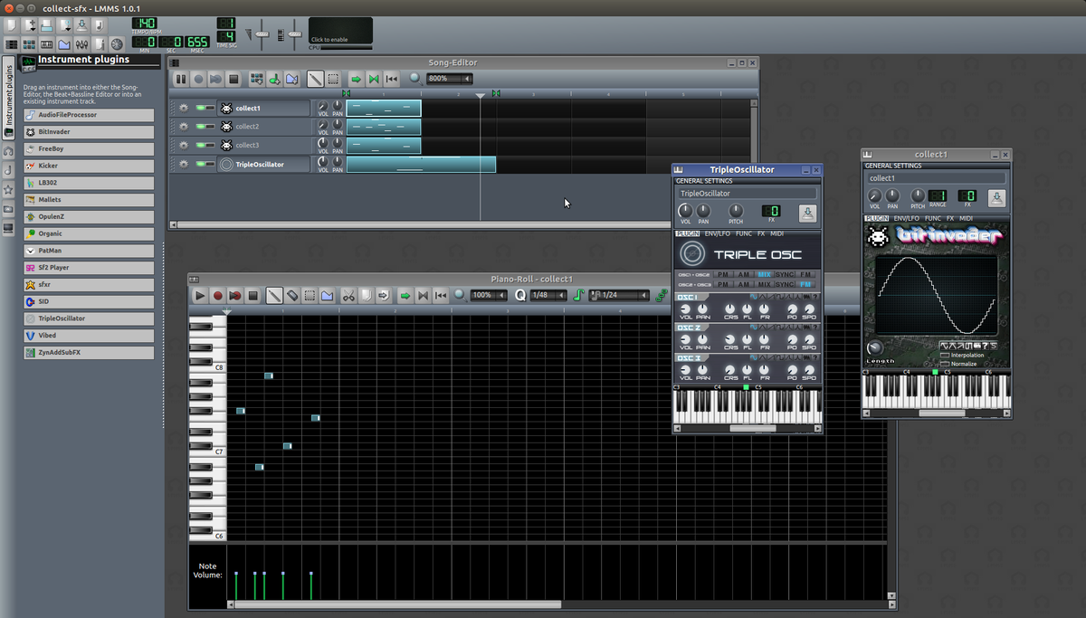
Task: Stop playback in the Song-Editor
Action: point(233,79)
